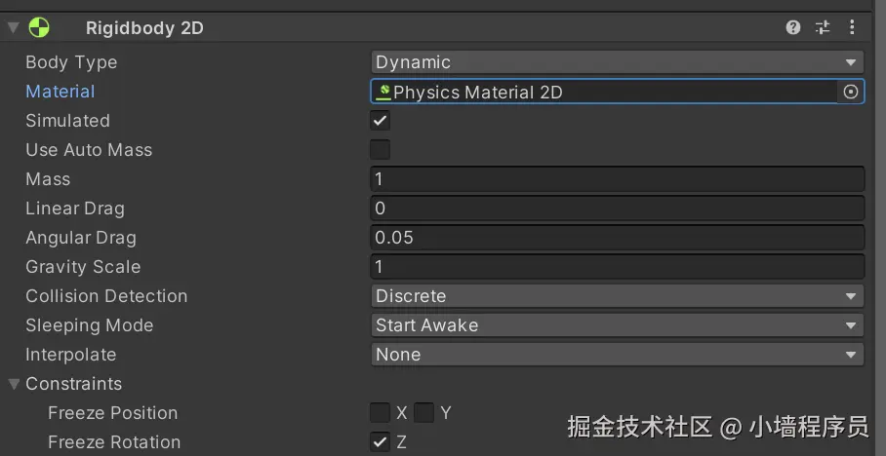Open Rigidbody 2D three-dot context menu
This screenshot has height=456, width=886.
pos(853,27)
